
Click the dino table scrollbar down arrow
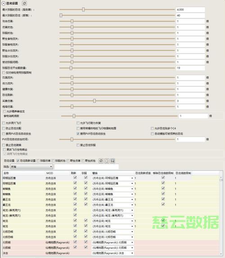point(221,254)
